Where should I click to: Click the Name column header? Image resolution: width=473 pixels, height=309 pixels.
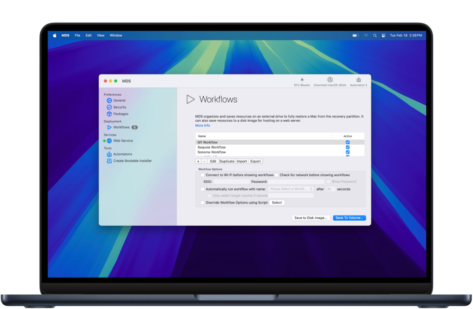(264, 136)
